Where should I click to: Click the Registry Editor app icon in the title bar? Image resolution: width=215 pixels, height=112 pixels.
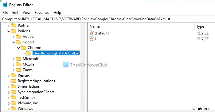(x=5, y=5)
